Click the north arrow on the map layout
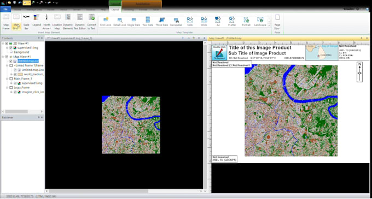This screenshot has height=199, width=372. click(359, 72)
